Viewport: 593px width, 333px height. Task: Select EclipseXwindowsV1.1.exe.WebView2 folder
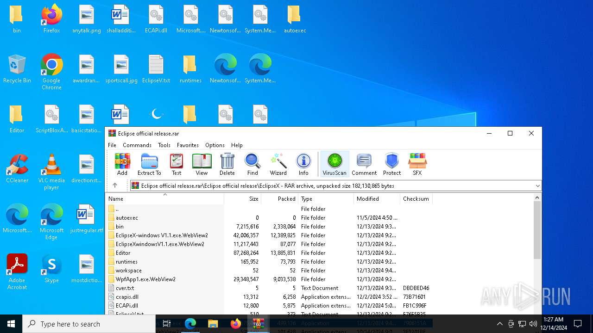269,244
